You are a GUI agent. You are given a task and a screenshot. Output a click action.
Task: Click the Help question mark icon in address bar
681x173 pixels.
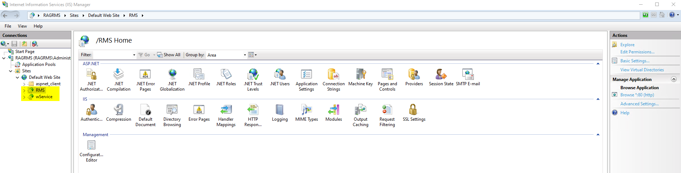[x=672, y=15]
